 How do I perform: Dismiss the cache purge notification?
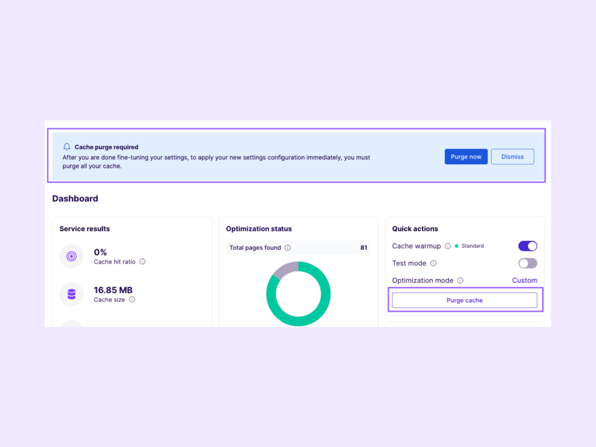pos(512,157)
